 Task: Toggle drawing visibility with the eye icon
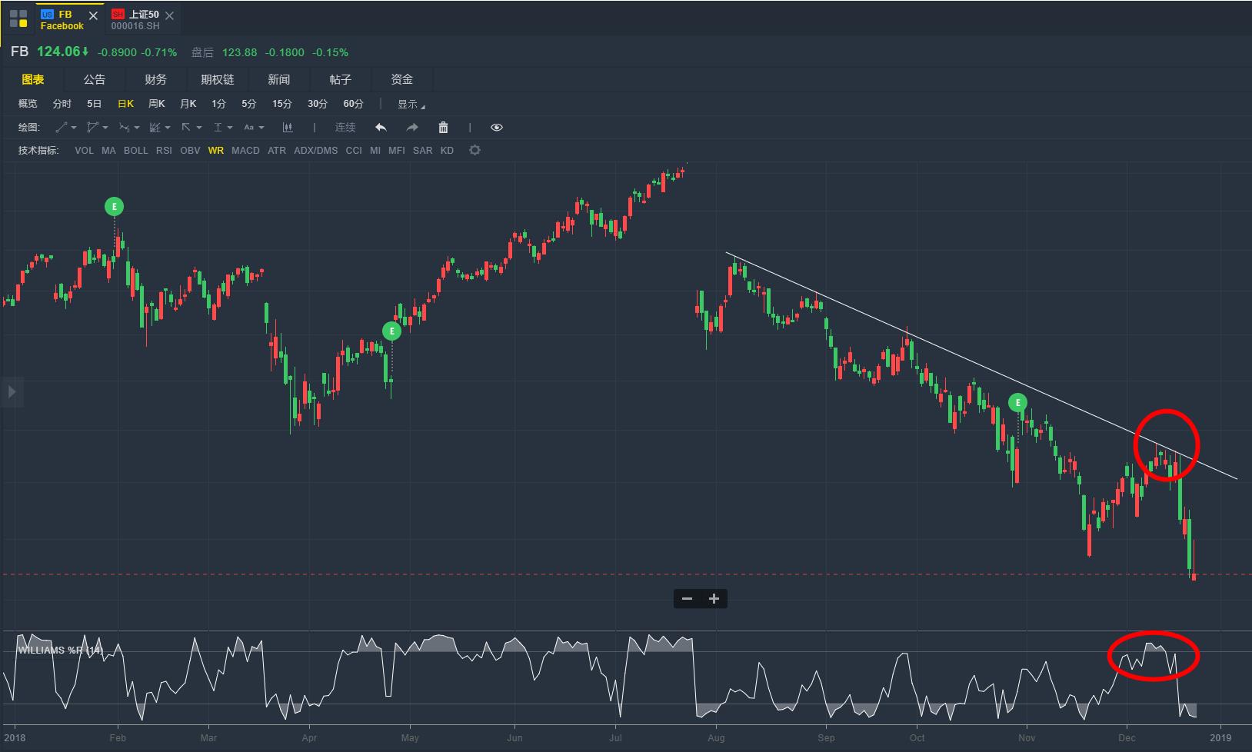(497, 128)
